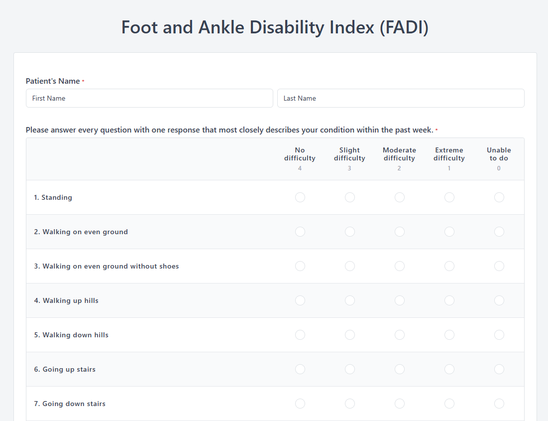Viewport: 548px width, 421px height.
Task: Select No difficulty for Going up stairs
Action: click(x=300, y=369)
